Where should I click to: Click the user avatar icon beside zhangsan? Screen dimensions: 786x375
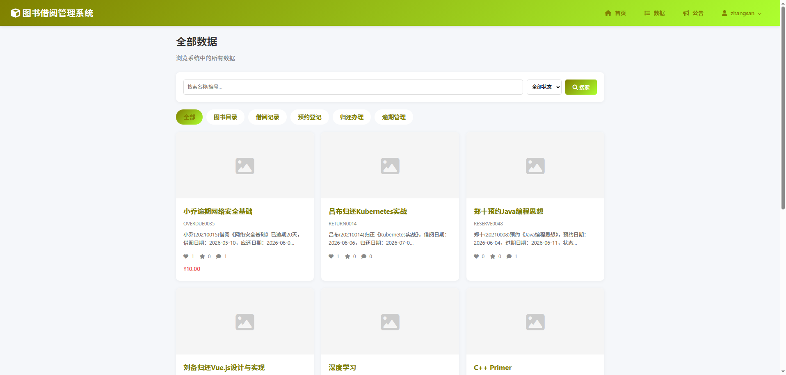(724, 13)
